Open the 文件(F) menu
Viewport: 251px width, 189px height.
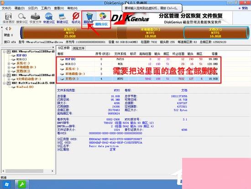point(6,8)
